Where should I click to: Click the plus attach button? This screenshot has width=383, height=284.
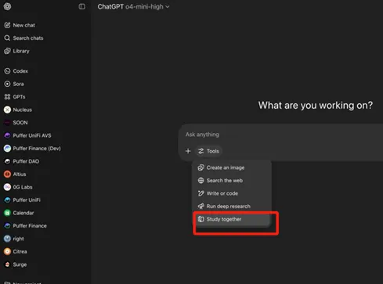coord(188,151)
